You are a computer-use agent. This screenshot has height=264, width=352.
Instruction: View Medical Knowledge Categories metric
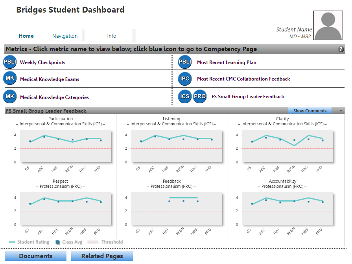point(54,97)
